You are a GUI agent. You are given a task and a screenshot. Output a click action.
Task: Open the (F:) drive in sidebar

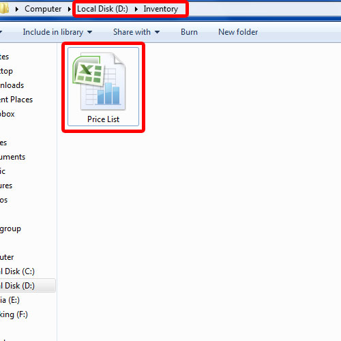point(14,314)
